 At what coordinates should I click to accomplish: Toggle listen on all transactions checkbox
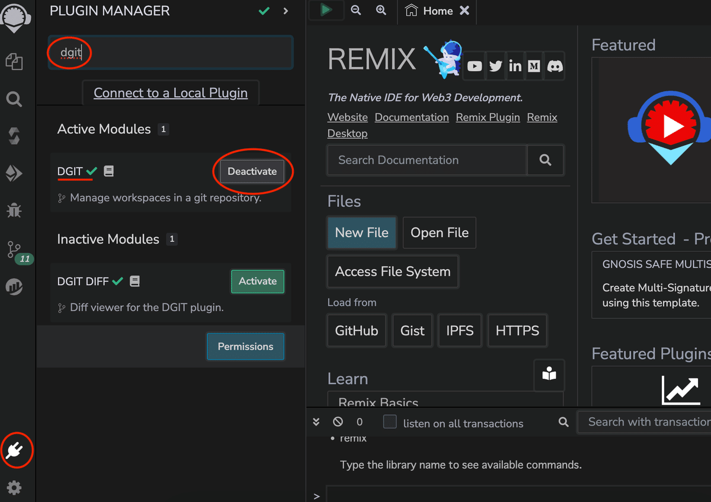[390, 422]
